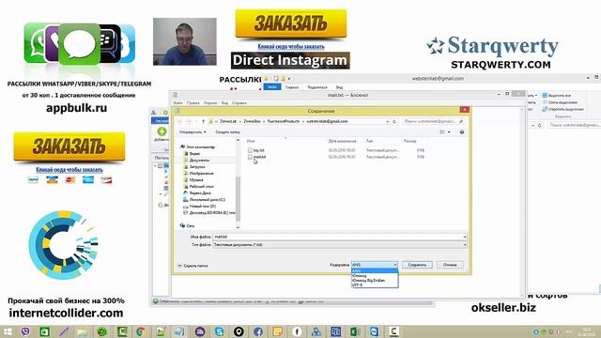Pick the highlighted ANSI encoding option
601x338 pixels.
tap(375, 271)
